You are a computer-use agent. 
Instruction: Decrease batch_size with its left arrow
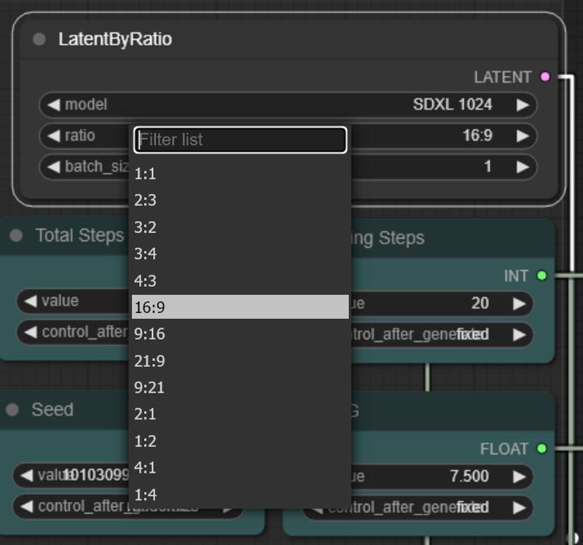click(54, 166)
